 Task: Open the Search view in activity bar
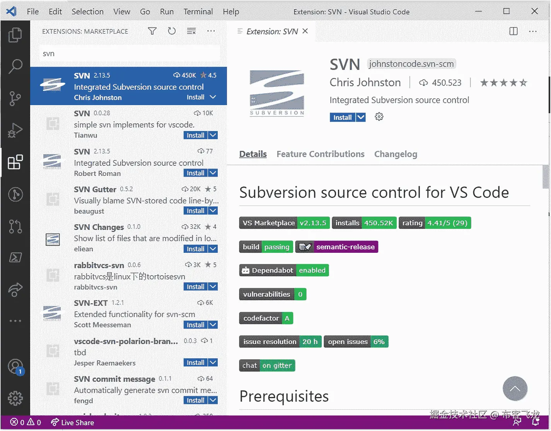pyautogui.click(x=15, y=66)
